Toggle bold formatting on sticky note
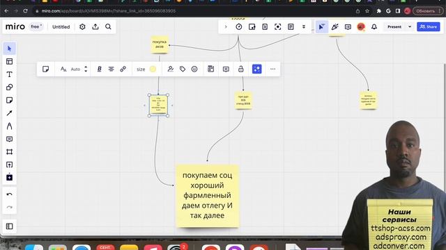Image resolution: width=446 pixels, height=250 pixels. (99, 69)
